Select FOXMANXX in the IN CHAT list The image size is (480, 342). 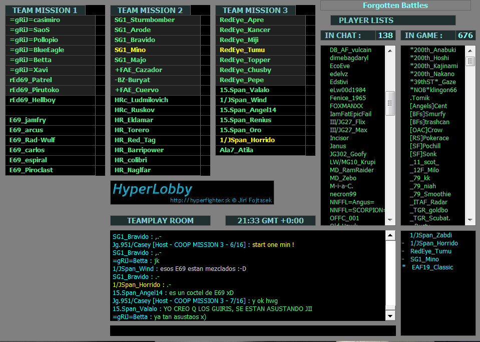pos(346,106)
